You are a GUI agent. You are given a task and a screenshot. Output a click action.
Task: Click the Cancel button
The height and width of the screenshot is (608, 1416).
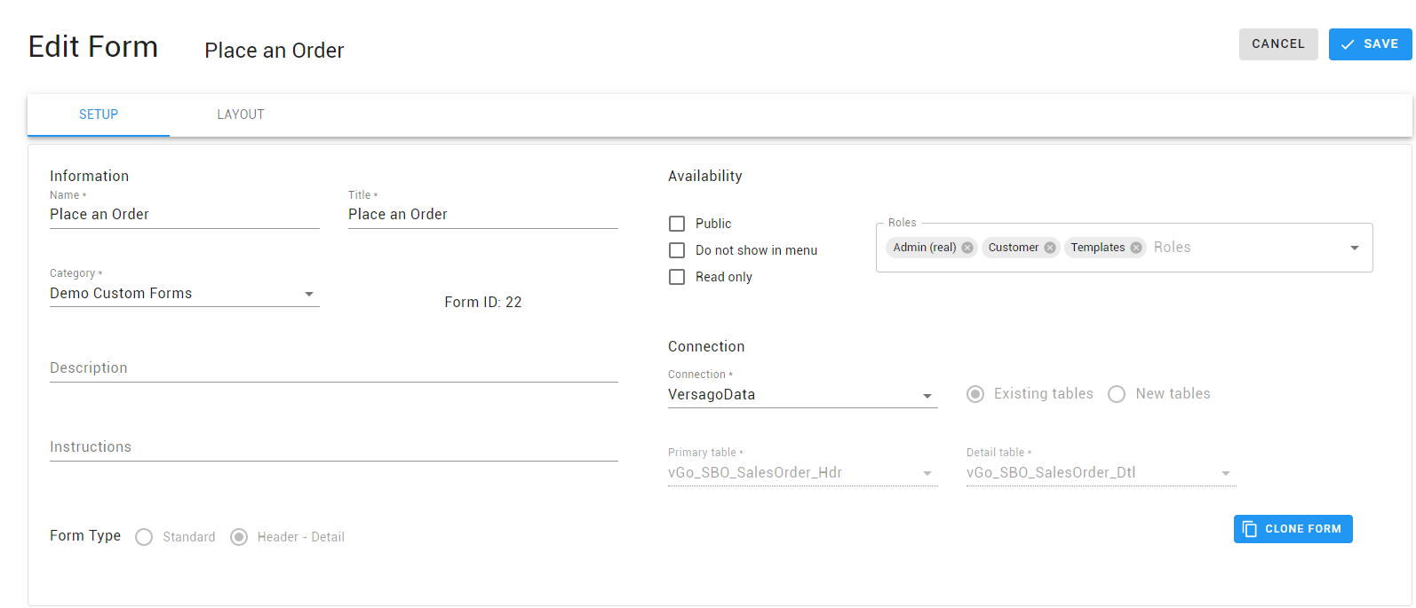[x=1278, y=44]
